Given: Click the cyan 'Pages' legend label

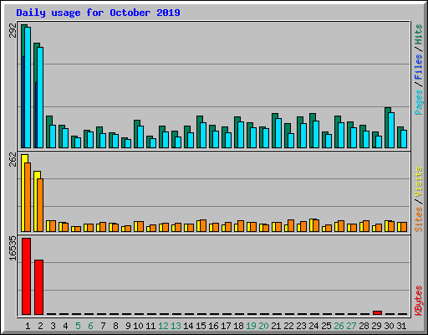Looking at the screenshot, I should click(418, 102).
